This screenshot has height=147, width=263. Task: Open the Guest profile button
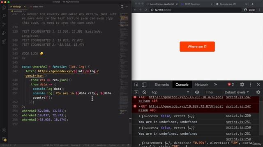point(249,10)
